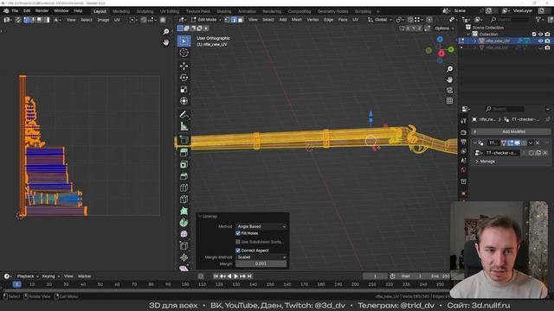Pick the Scale tool in the viewport toolbar
This screenshot has height=311, width=554.
click(x=184, y=89)
